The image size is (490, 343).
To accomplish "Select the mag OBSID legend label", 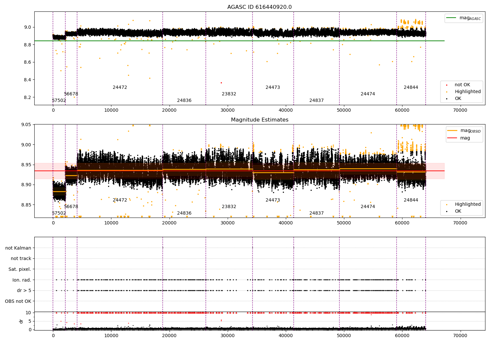I will [471, 131].
